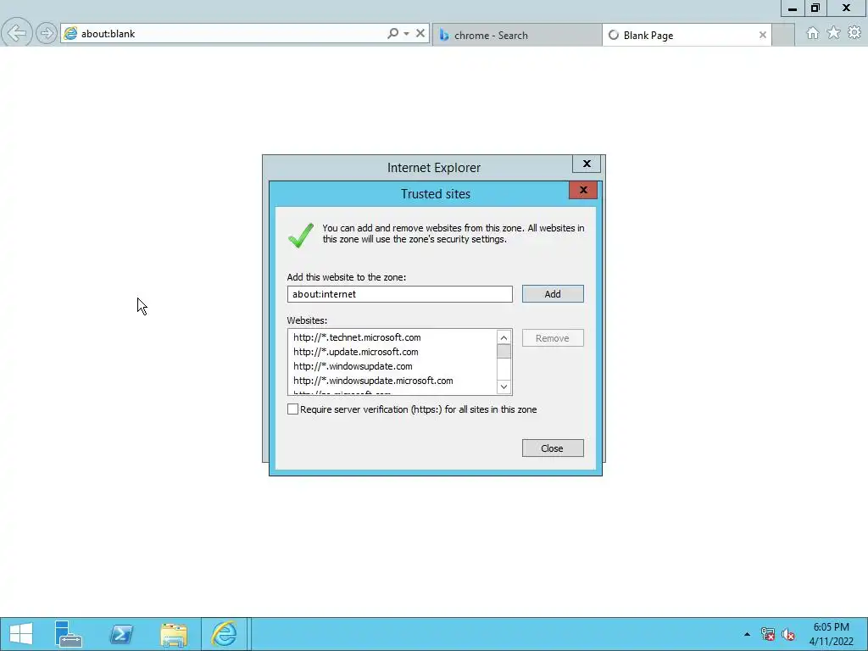This screenshot has width=868, height=651.
Task: Click the Websites list scroll down arrow
Action: point(504,387)
